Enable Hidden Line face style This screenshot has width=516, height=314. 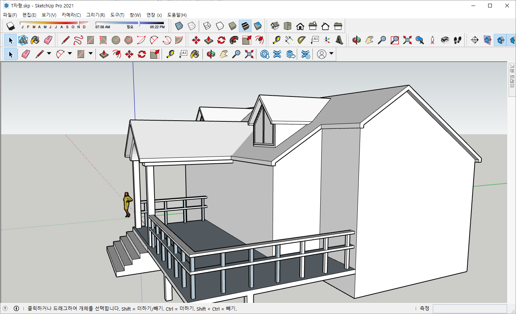click(220, 26)
